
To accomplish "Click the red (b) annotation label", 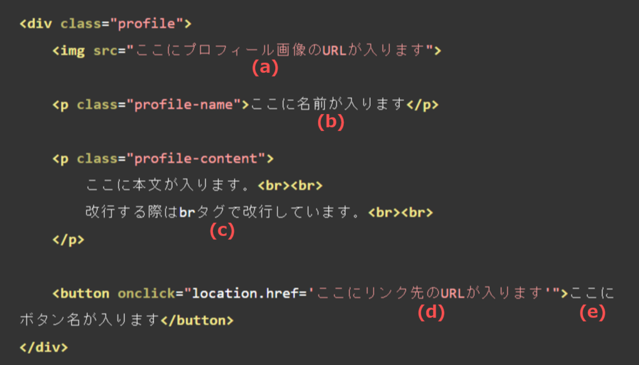I will tap(331, 121).
